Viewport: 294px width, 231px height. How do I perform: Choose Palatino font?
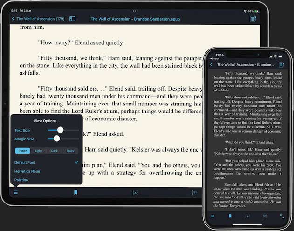click(46, 180)
